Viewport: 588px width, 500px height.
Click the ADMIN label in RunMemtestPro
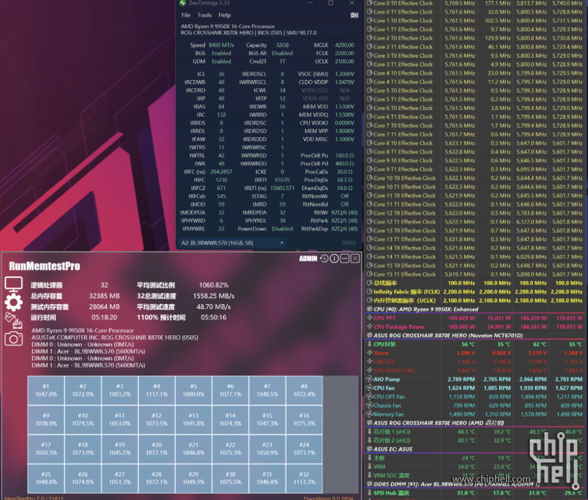coord(308,258)
